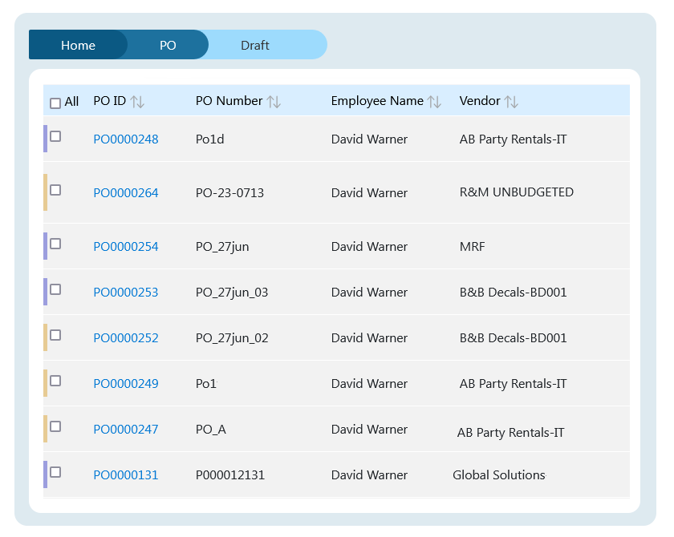Open the Draft breadcrumb tab
The image size is (674, 537).
255,45
